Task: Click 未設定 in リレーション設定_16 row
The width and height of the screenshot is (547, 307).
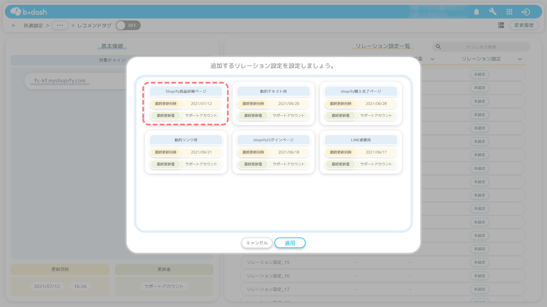Action: click(479, 276)
